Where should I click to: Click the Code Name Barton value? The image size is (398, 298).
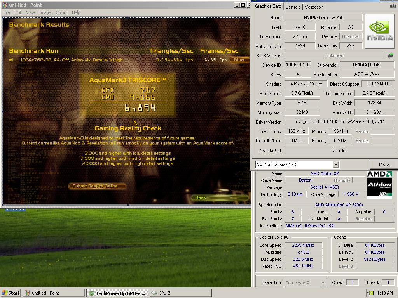305,180
